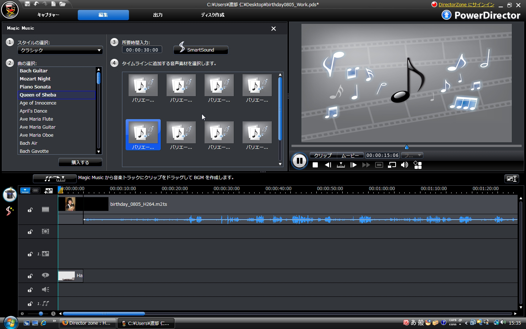526x329 pixels.
Task: Open the Magic Movie Wizard top hat icon
Action: click(10, 194)
